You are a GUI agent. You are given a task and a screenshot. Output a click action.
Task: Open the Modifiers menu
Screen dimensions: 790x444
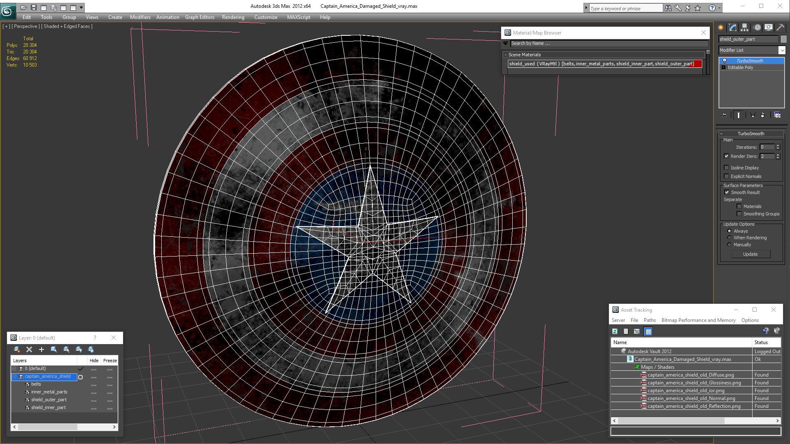(x=140, y=17)
